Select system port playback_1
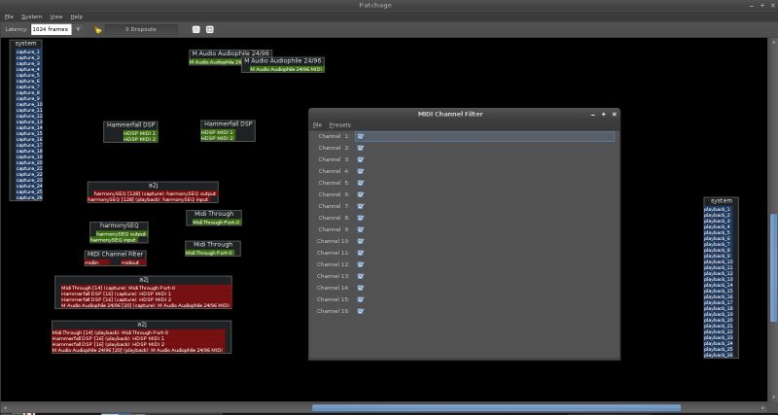This screenshot has height=415, width=778. (x=718, y=209)
